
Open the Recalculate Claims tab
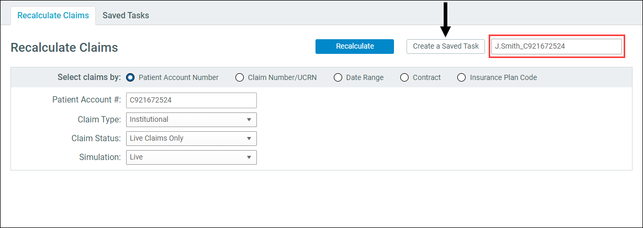click(53, 15)
